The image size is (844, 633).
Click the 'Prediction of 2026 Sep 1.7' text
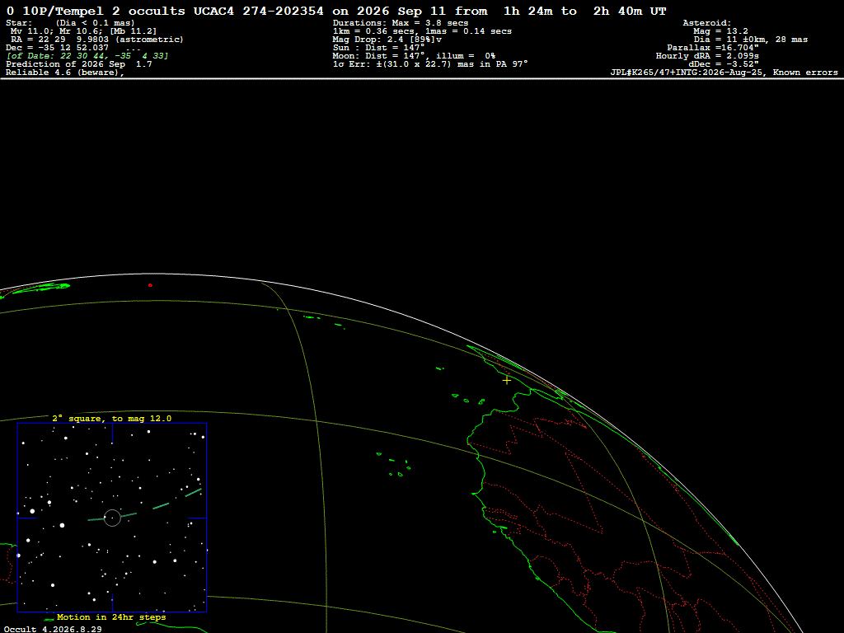click(78, 64)
